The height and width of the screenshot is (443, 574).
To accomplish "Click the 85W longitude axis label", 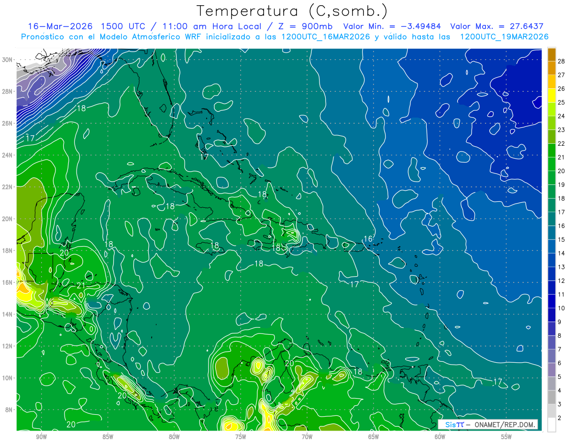I will click(108, 437).
